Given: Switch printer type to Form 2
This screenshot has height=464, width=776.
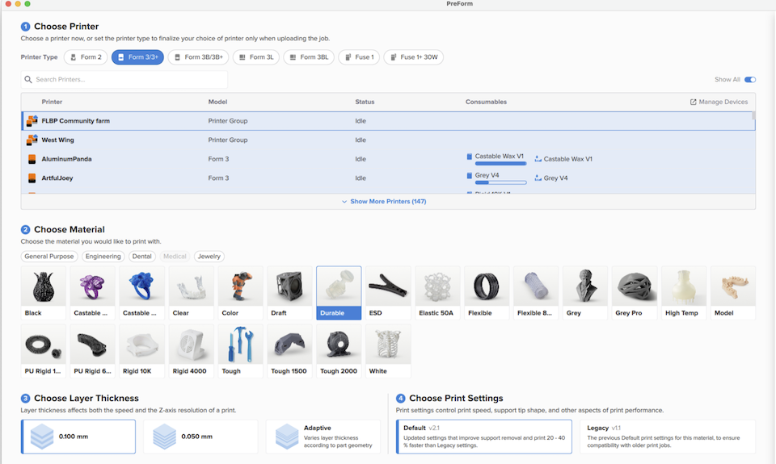Looking at the screenshot, I should coord(86,56).
